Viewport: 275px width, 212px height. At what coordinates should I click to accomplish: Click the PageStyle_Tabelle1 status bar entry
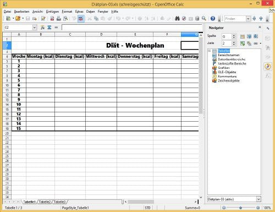click(x=75, y=208)
